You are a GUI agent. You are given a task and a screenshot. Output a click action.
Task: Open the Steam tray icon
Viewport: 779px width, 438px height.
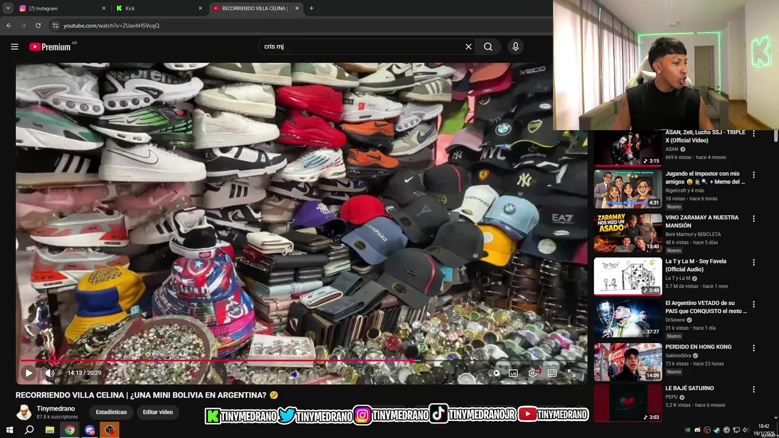point(716,430)
